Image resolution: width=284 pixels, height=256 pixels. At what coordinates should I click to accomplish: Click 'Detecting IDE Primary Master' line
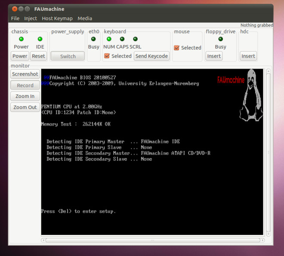(113, 141)
